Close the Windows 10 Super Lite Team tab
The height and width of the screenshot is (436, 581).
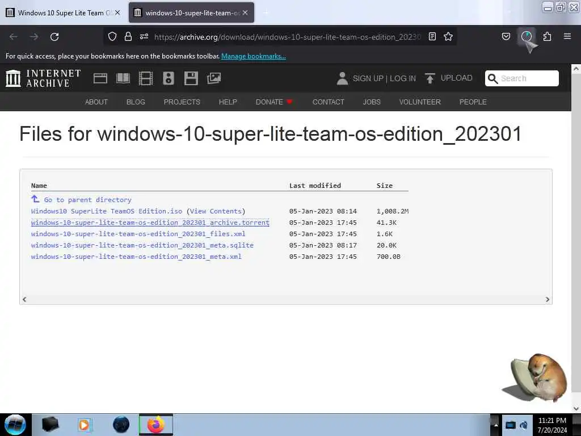pos(117,12)
